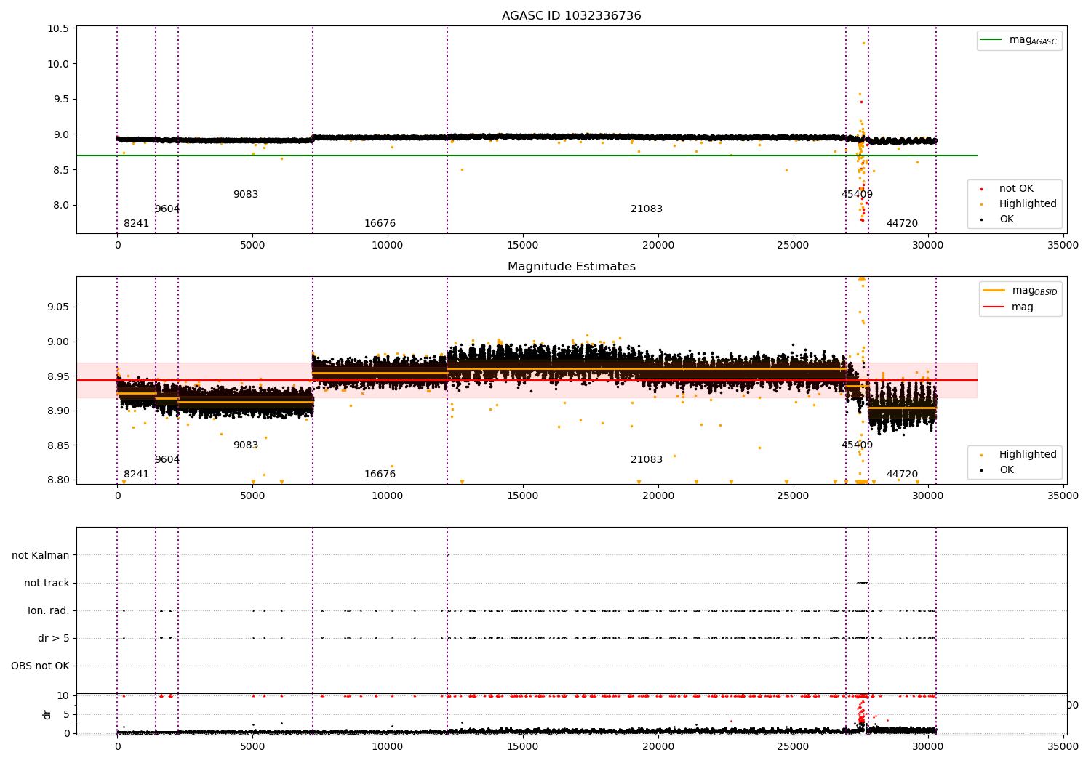
Task: Click y-axis tick 8.0 in the top plot
Action: click(x=61, y=206)
